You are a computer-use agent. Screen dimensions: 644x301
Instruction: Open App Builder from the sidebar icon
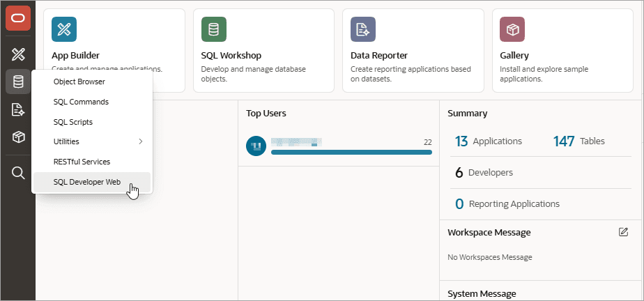point(18,54)
